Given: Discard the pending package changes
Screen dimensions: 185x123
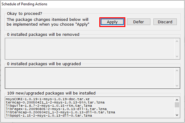Looking at the screenshot, I should [x=165, y=22].
